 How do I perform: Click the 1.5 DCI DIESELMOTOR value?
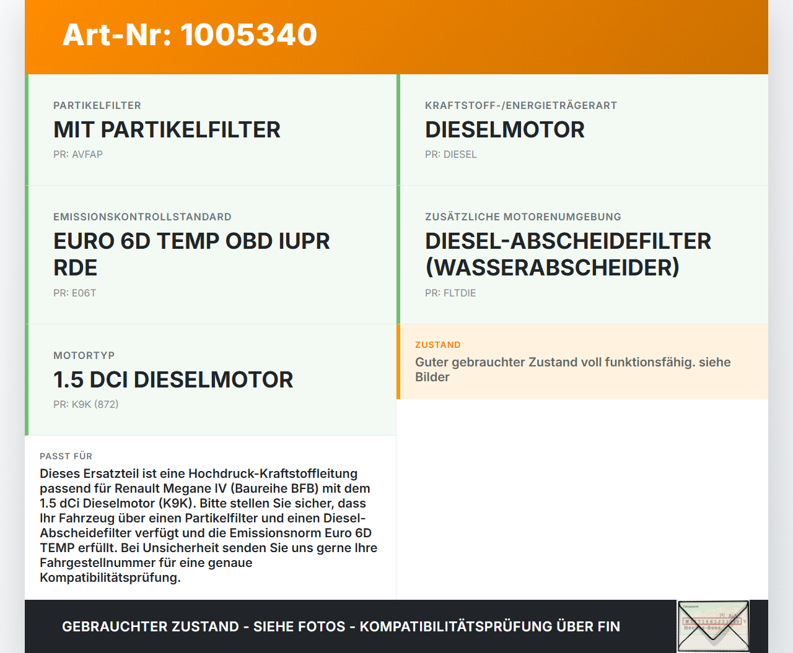point(173,379)
